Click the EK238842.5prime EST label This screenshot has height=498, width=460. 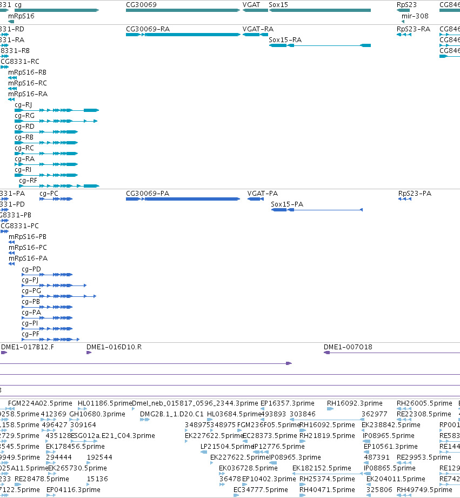pos(391,424)
